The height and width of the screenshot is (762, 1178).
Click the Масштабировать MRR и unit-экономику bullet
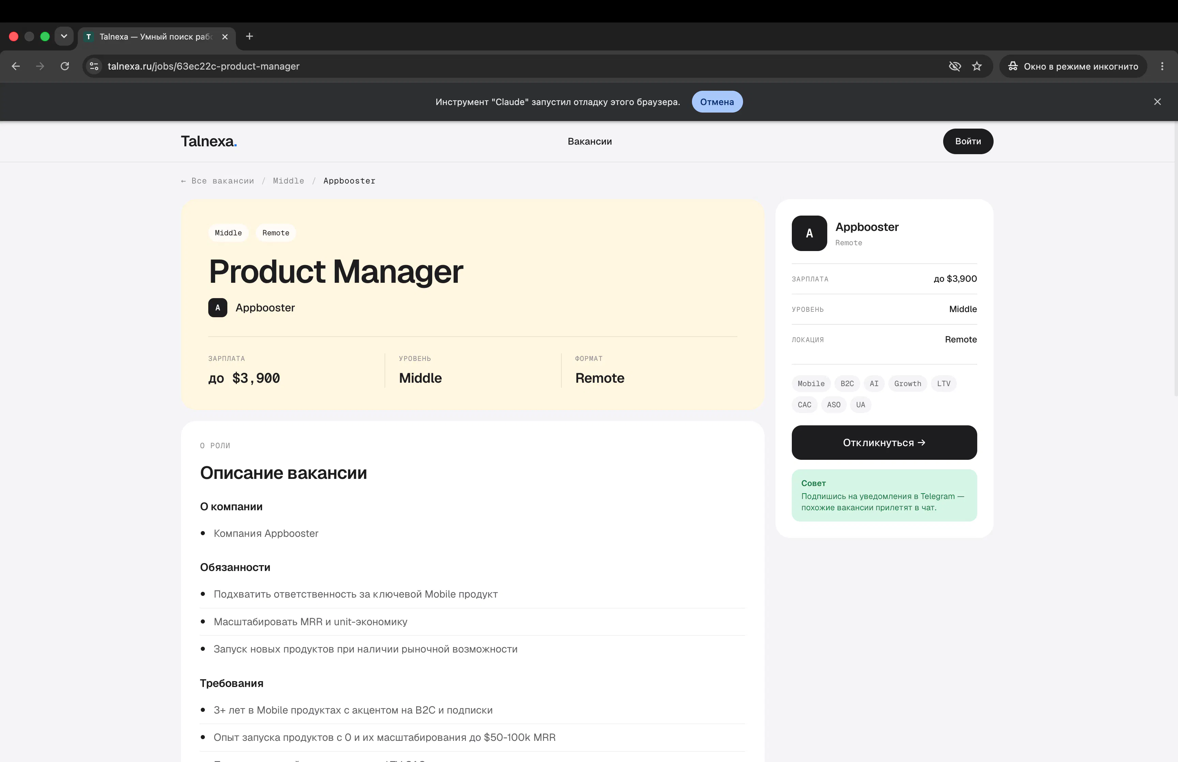(x=311, y=622)
